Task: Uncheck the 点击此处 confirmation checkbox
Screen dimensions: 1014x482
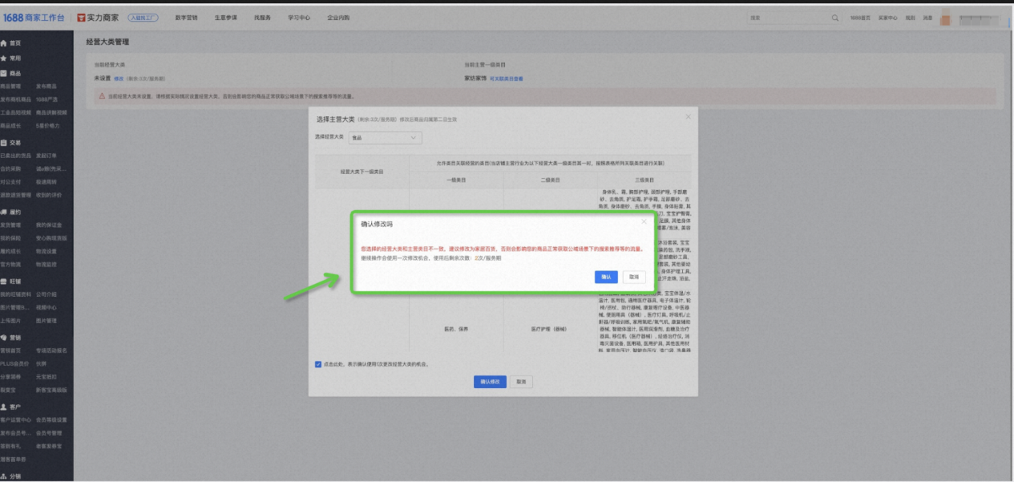Action: click(318, 364)
